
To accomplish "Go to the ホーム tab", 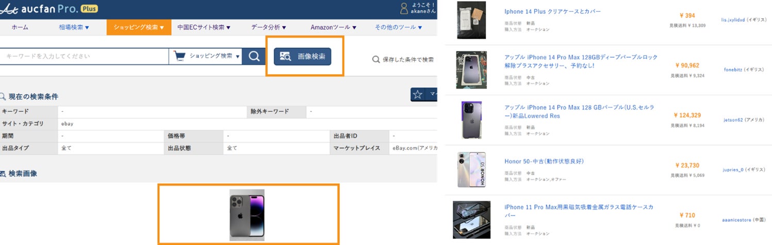I will 20,27.
